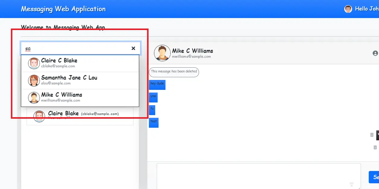Viewport: 379px width, 189px height.
Task: Click Mike C Williams' avatar in suggestions
Action: [34, 98]
